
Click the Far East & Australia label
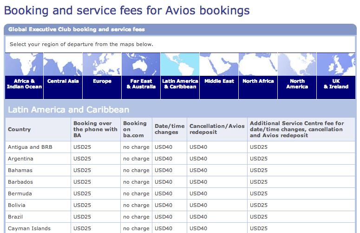(x=141, y=84)
